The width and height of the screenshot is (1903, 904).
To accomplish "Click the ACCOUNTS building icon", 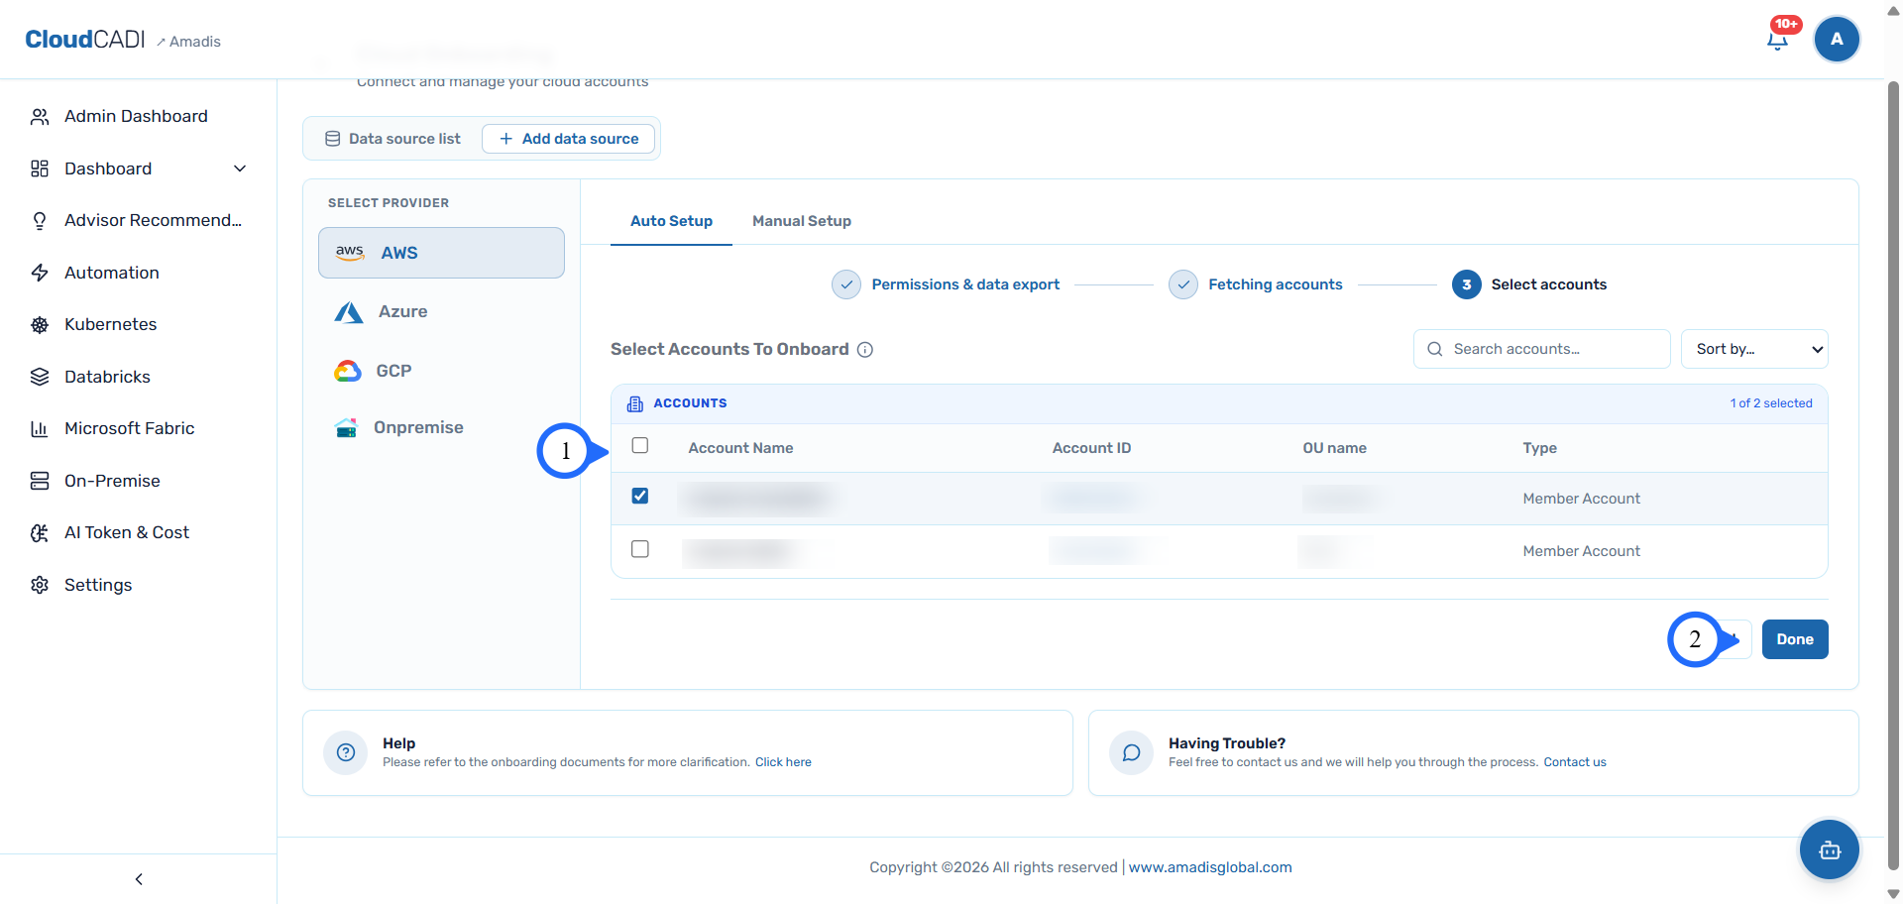I will 635,403.
